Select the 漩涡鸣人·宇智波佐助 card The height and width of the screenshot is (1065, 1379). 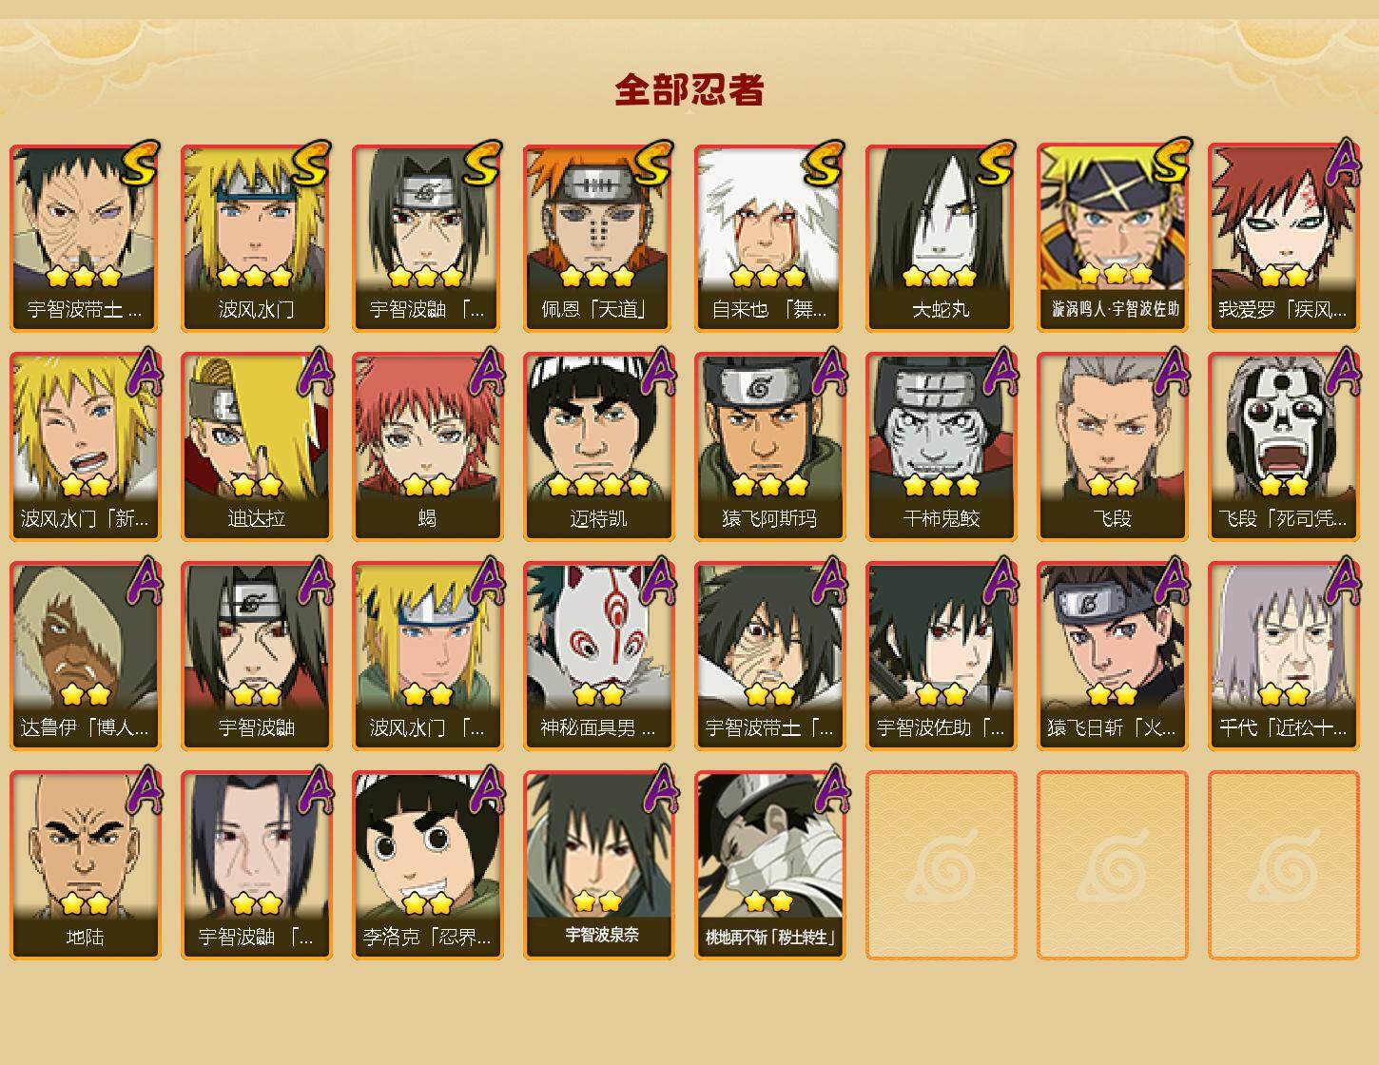point(1112,238)
